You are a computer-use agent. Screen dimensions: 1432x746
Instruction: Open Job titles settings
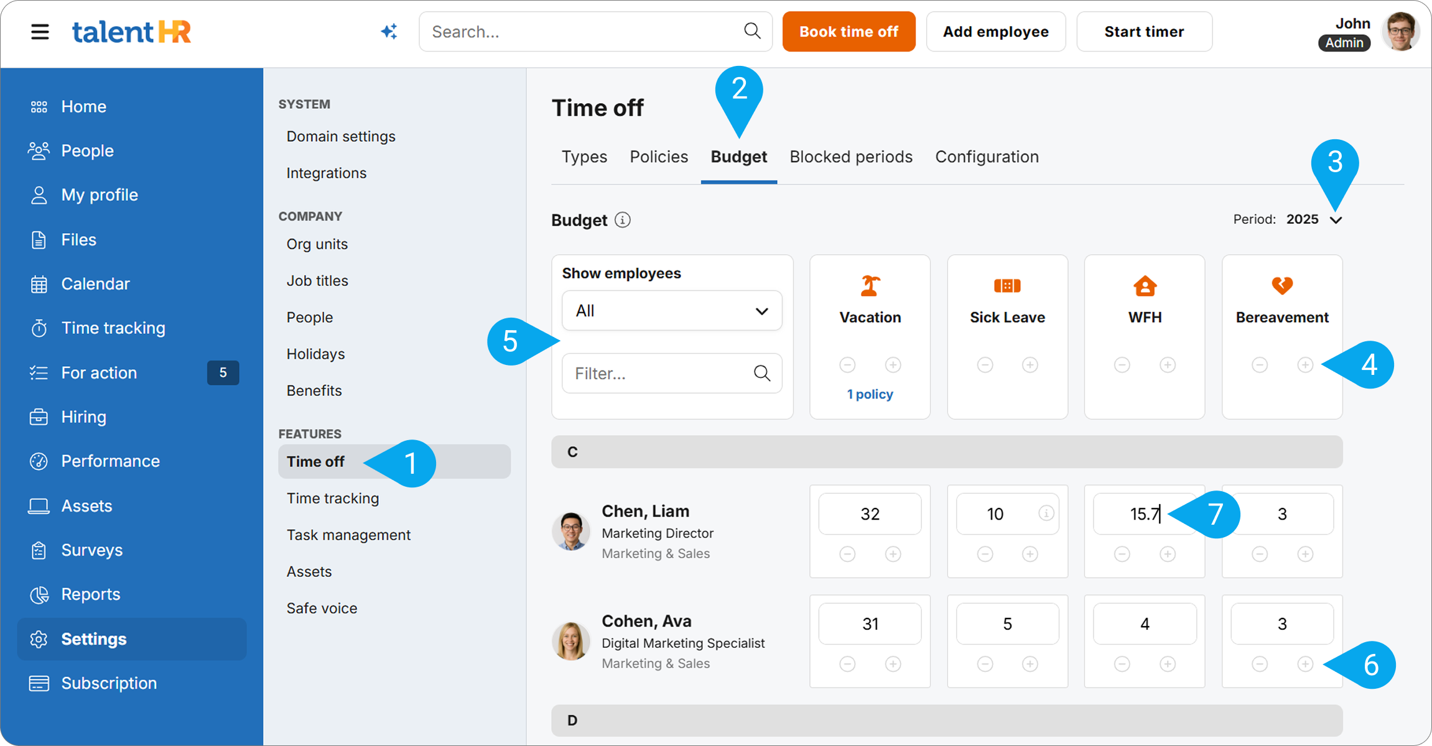(317, 280)
